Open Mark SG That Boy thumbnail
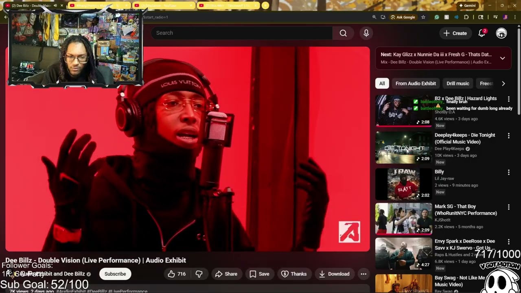Image resolution: width=521 pixels, height=293 pixels. pos(403,219)
